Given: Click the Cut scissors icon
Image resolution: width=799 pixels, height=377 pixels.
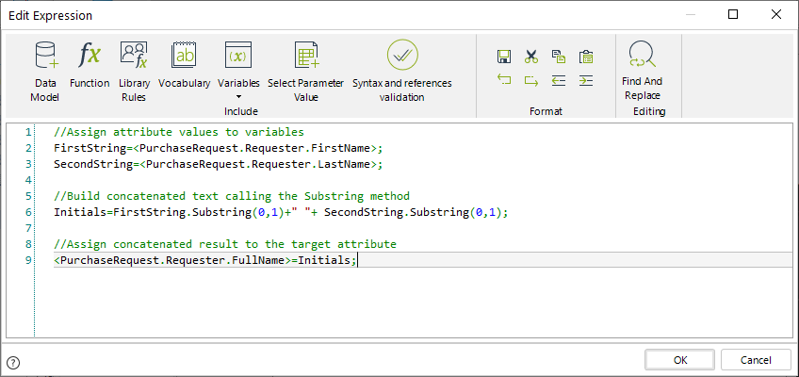Looking at the screenshot, I should click(531, 57).
